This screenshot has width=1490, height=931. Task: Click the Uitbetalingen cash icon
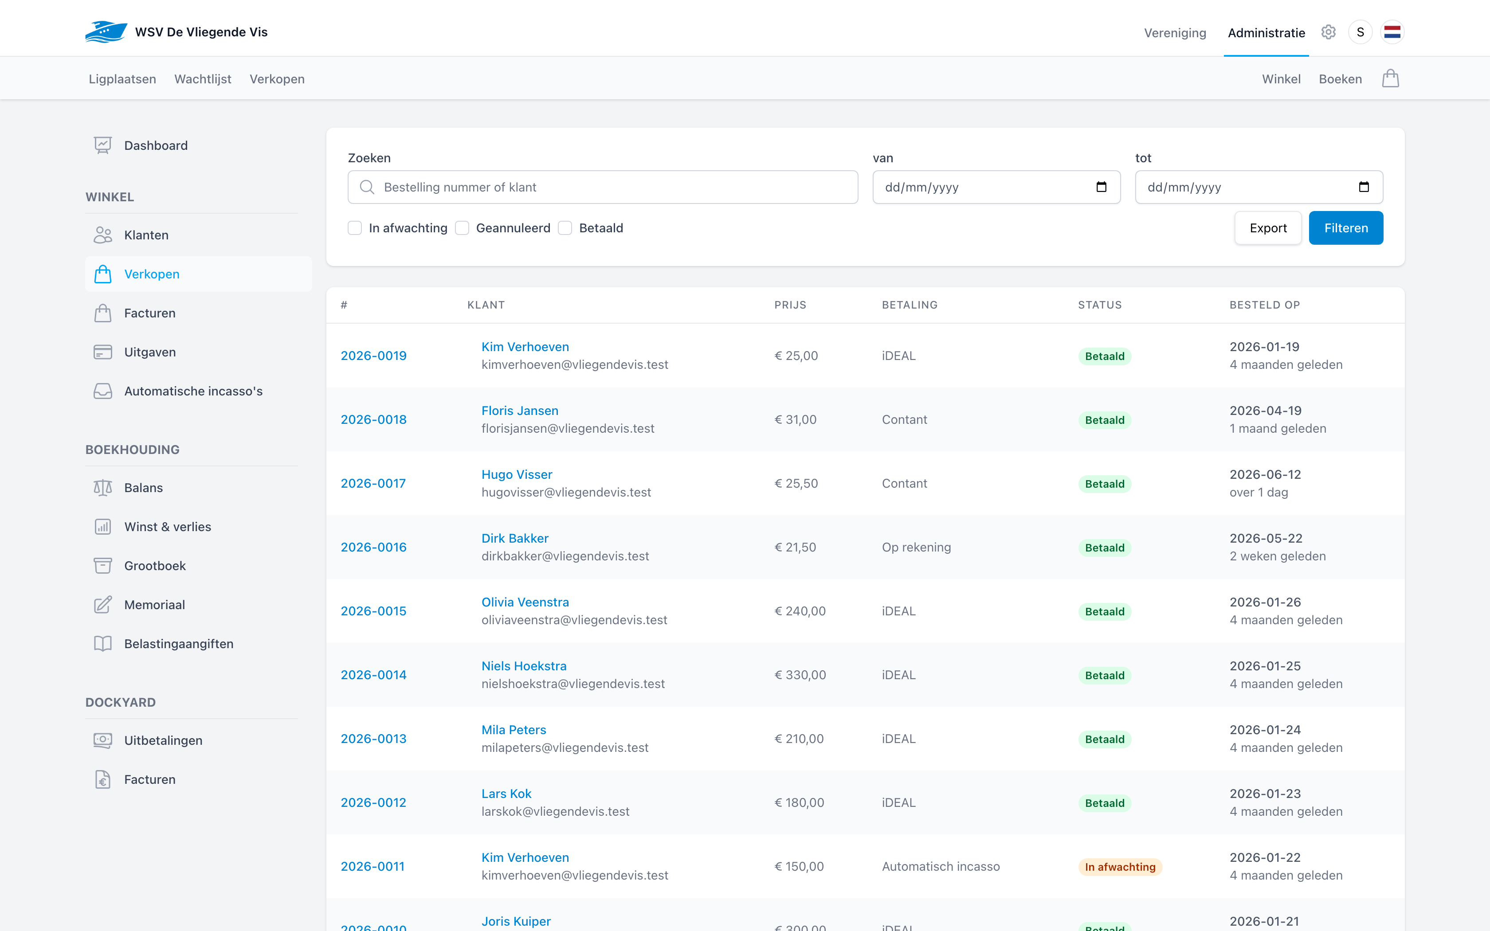click(x=103, y=740)
